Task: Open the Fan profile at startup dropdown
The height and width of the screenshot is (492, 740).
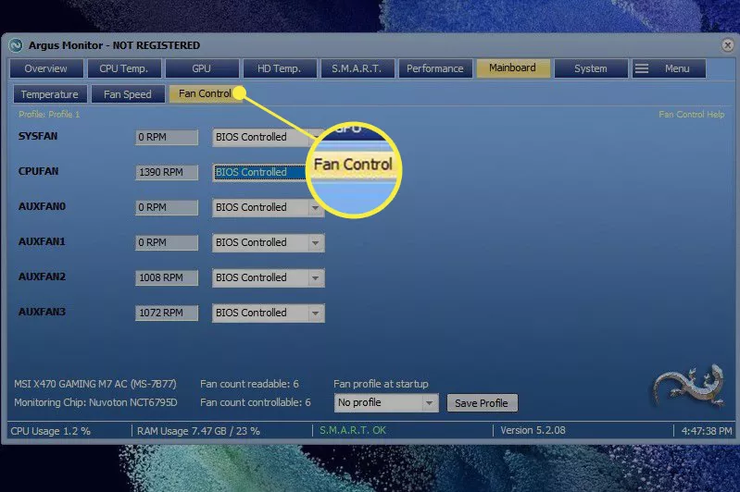Action: click(x=386, y=403)
